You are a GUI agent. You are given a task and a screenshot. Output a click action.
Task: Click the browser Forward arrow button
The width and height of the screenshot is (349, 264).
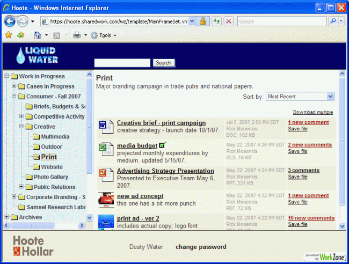(23, 21)
